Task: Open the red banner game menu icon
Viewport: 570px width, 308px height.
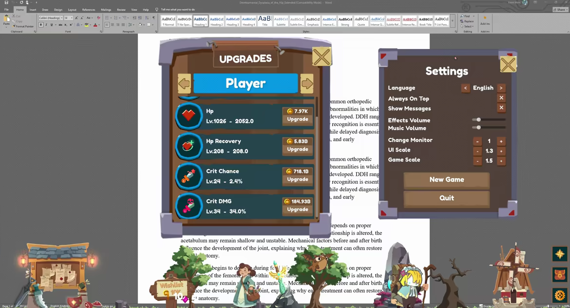Action: coord(560,274)
